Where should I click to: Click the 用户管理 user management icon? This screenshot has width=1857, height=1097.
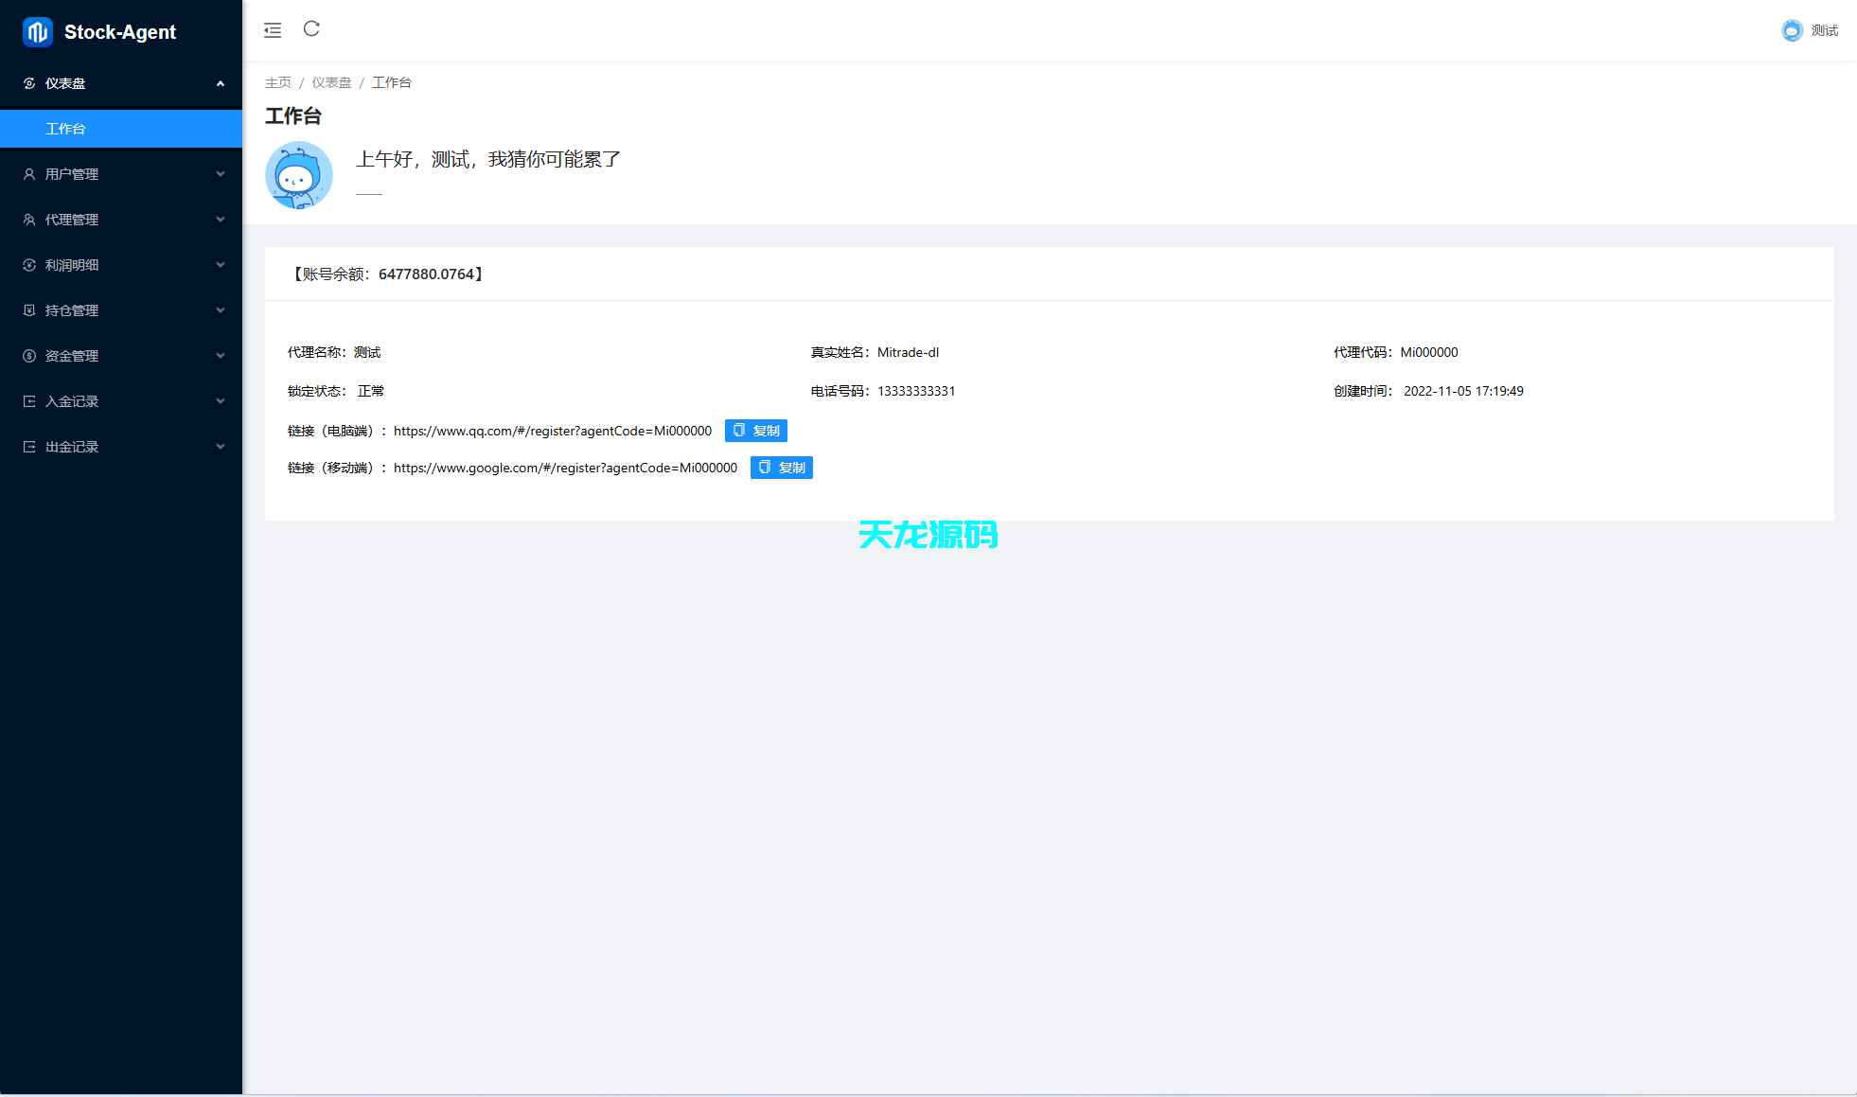pos(29,173)
